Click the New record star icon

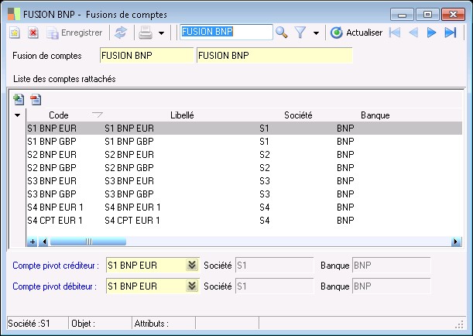point(14,33)
